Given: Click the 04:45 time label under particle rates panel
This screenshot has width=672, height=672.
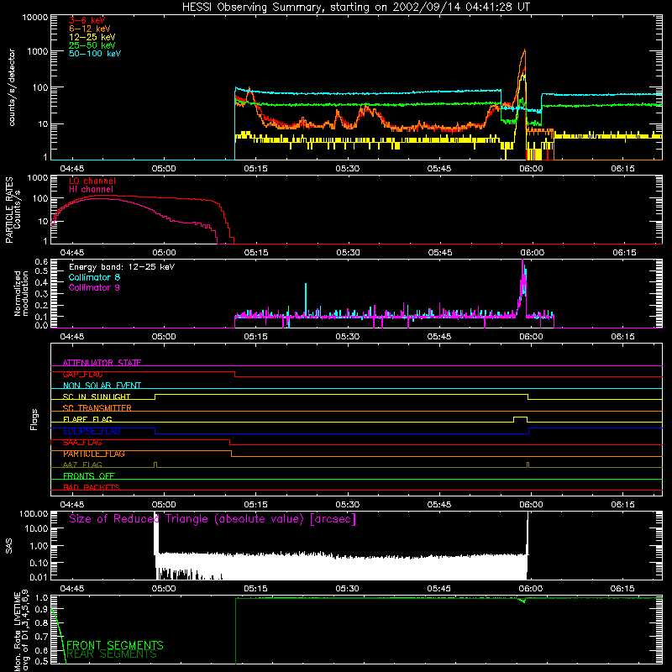Looking at the screenshot, I should 72,253.
